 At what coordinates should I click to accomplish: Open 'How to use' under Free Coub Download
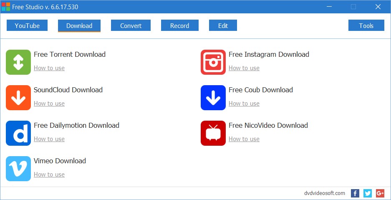click(x=244, y=104)
